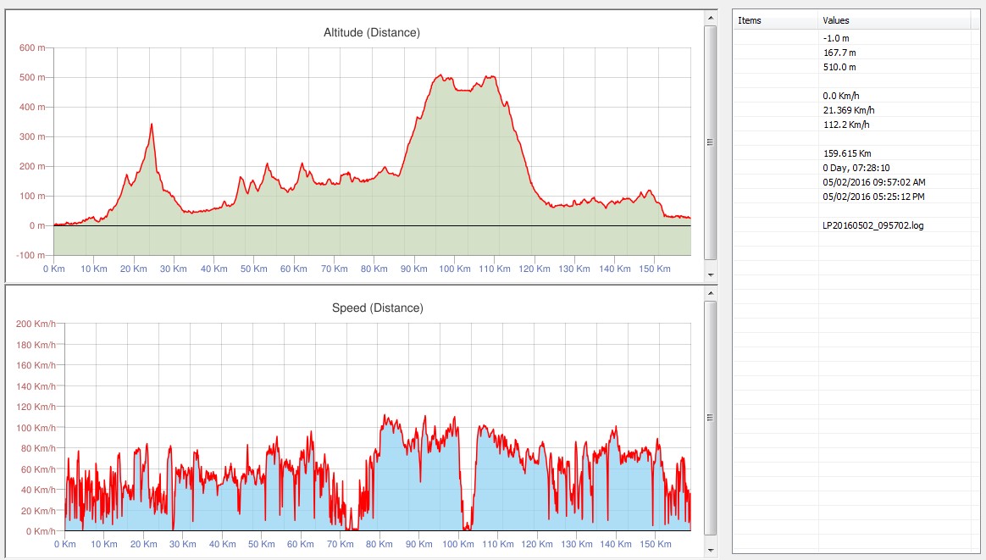Screen dimensions: 986x560
Task: Click the 600 m label on altitude axis
Action: 32,47
